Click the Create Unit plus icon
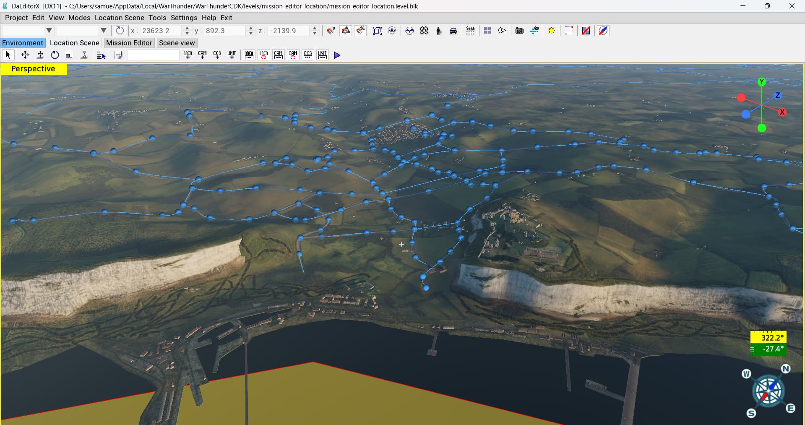This screenshot has width=805, height=425. [x=232, y=55]
